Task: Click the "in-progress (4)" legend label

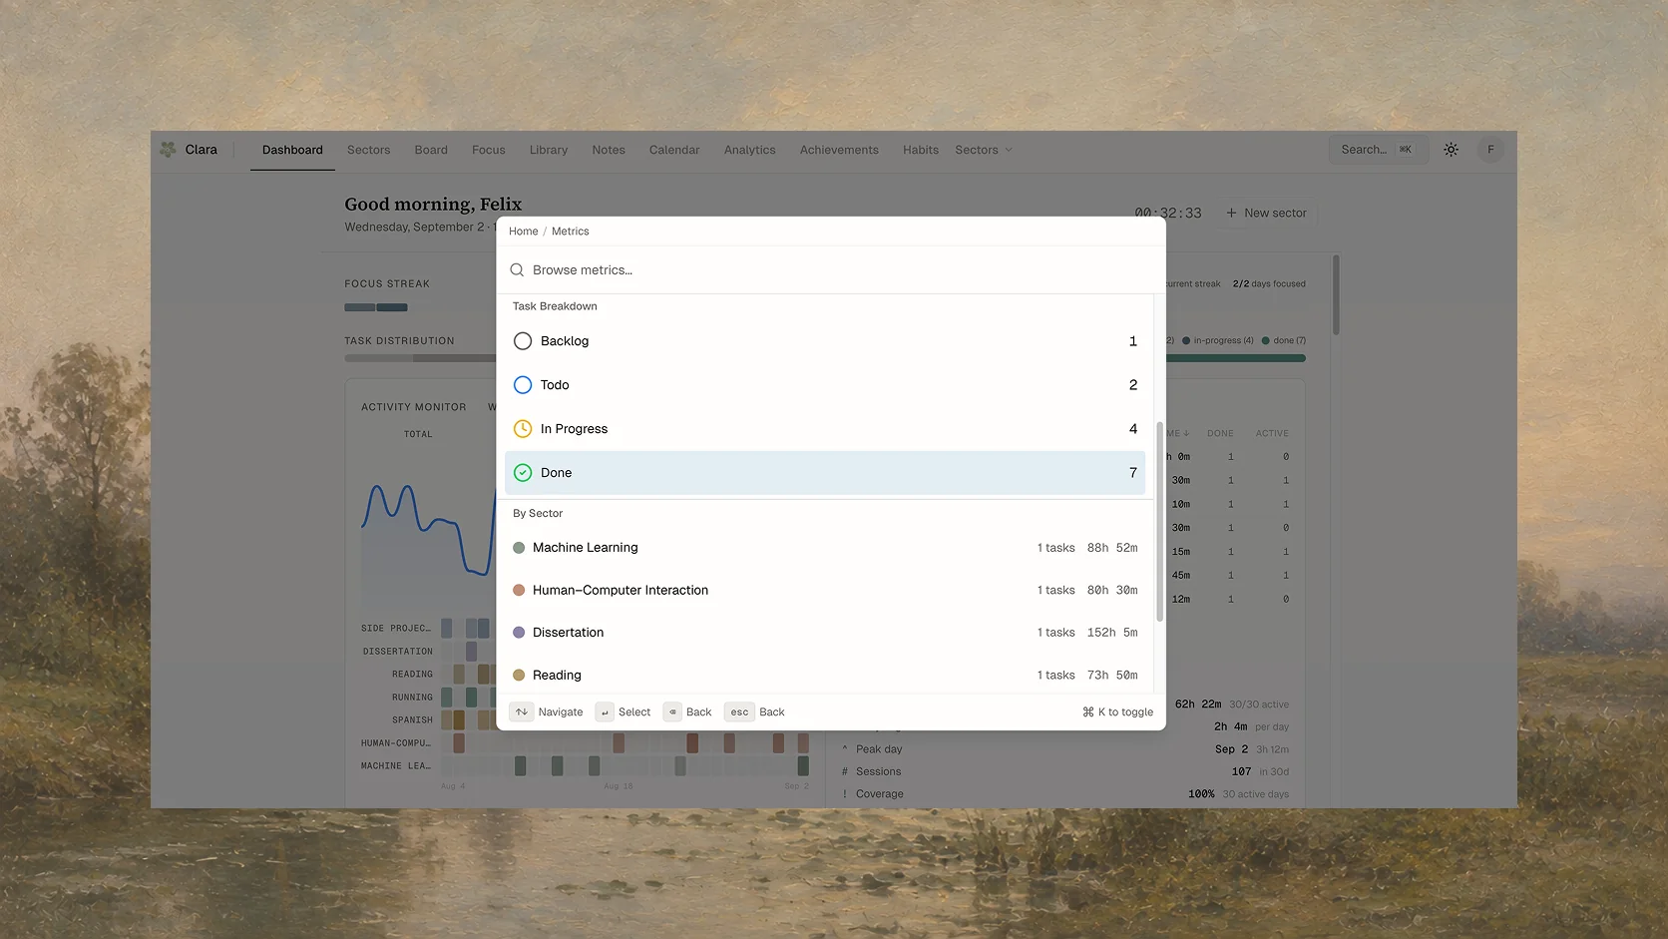Action: pyautogui.click(x=1224, y=341)
